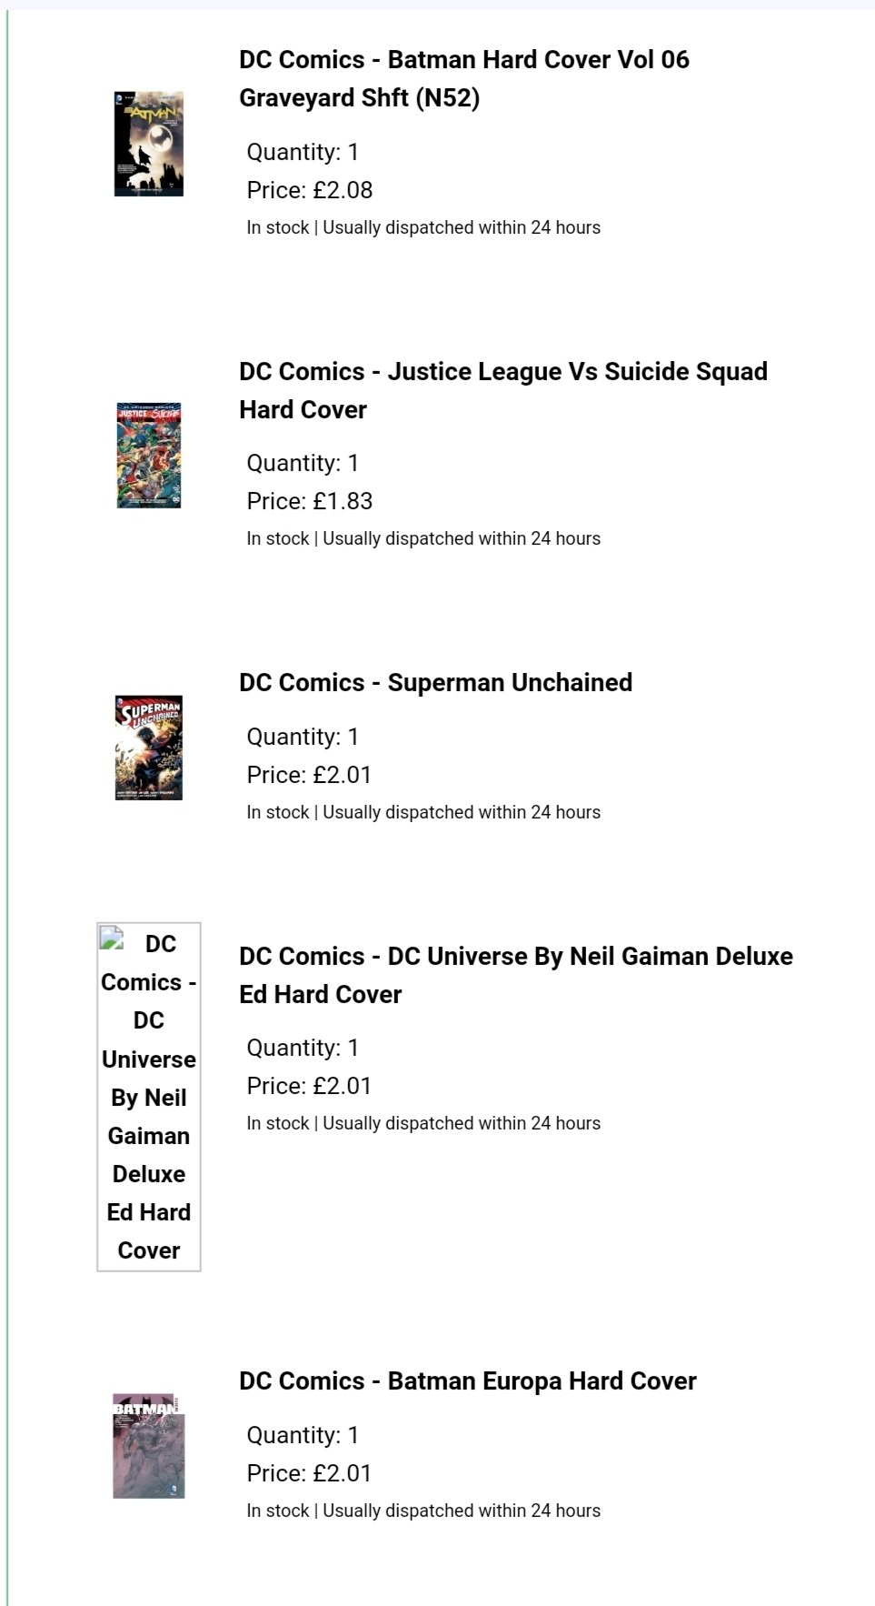This screenshot has width=875, height=1606.
Task: Click the broken Neil Gaiman Deluxe image placeholder
Action: tap(149, 1097)
